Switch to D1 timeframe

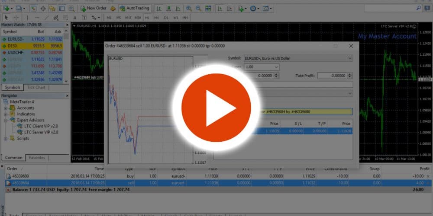pyautogui.click(x=166, y=18)
